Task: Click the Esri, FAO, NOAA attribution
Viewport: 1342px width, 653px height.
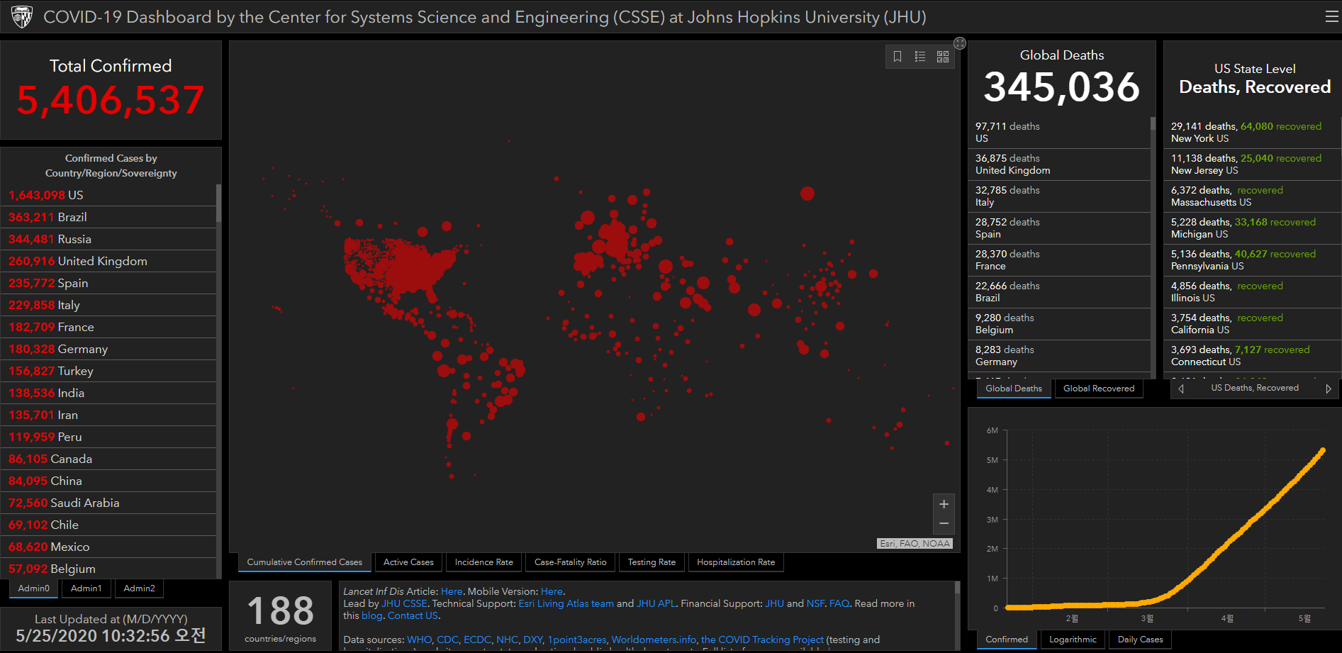Action: 915,544
